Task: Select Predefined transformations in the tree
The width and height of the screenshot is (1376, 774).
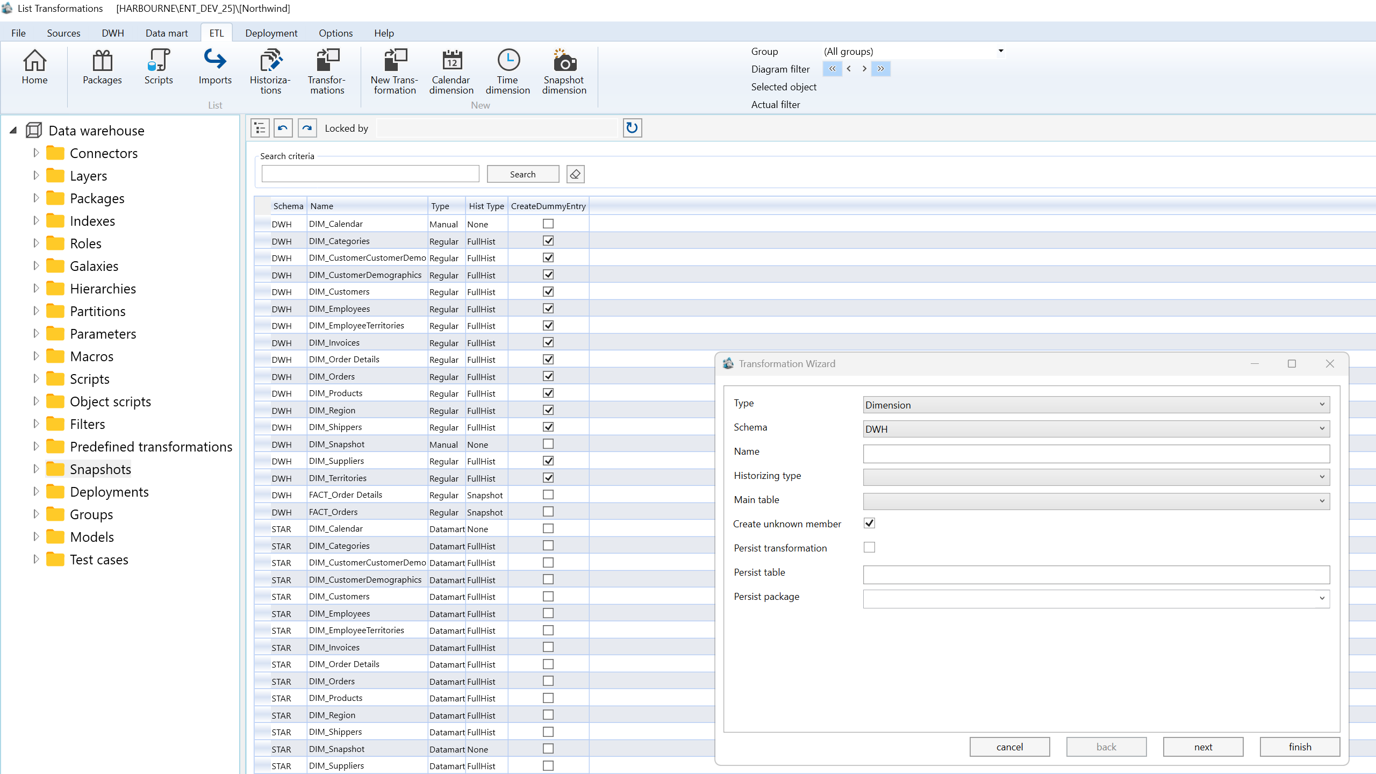Action: (151, 447)
